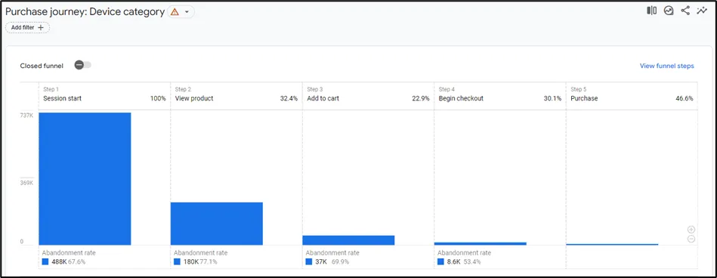
Task: Click the 'Purchase journey: Device category' title
Action: coord(85,12)
